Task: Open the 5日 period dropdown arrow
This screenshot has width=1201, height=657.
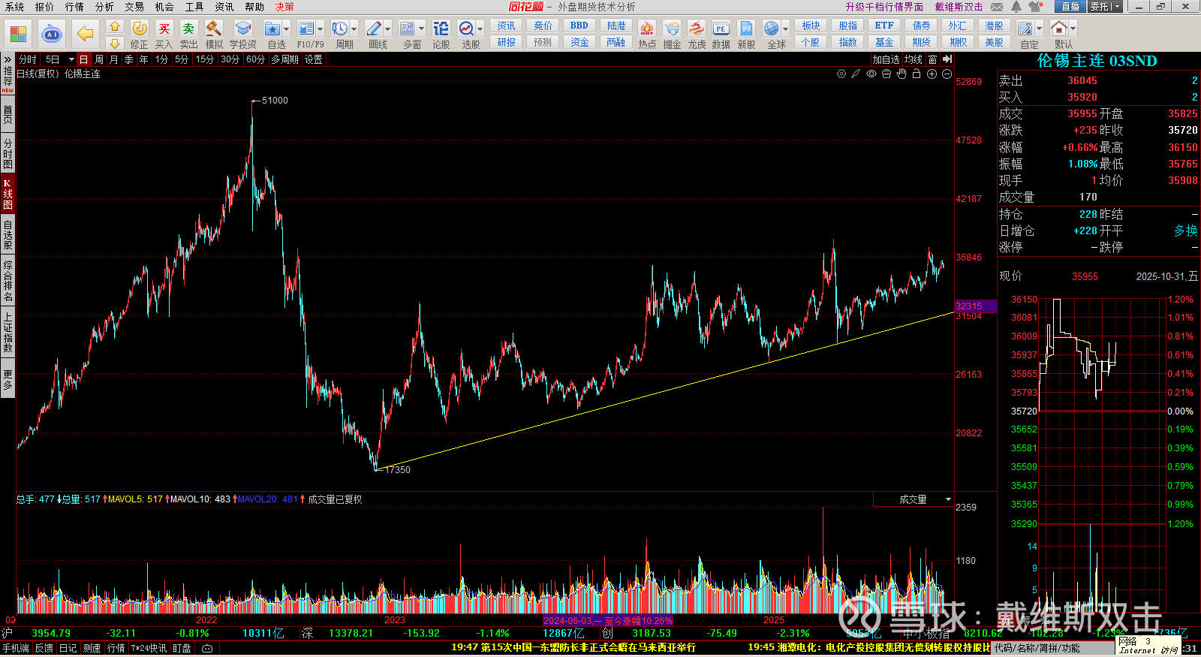Action: tap(71, 59)
